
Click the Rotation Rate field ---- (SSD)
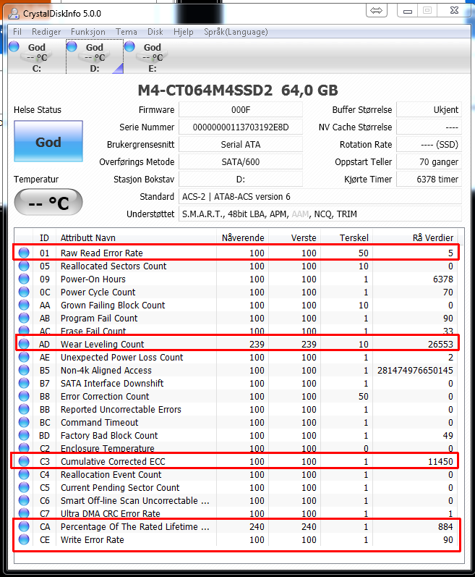pyautogui.click(x=429, y=144)
